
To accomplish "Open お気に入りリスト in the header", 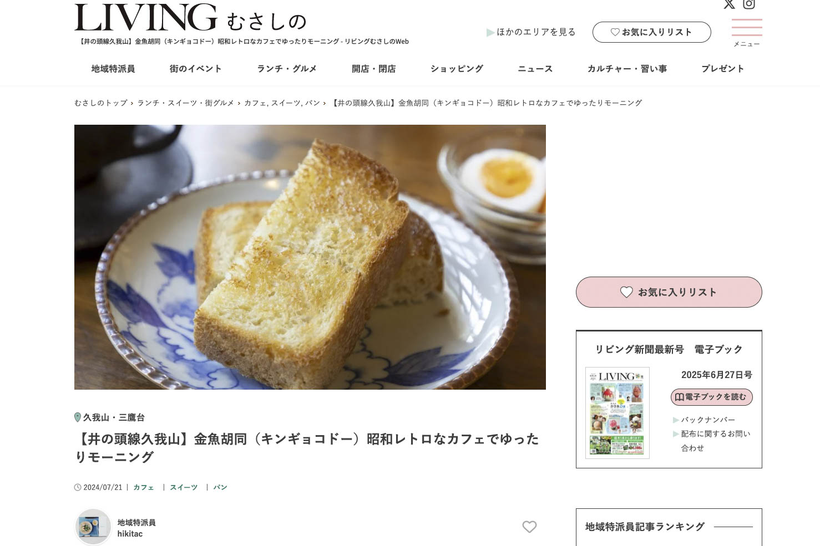I will point(651,32).
